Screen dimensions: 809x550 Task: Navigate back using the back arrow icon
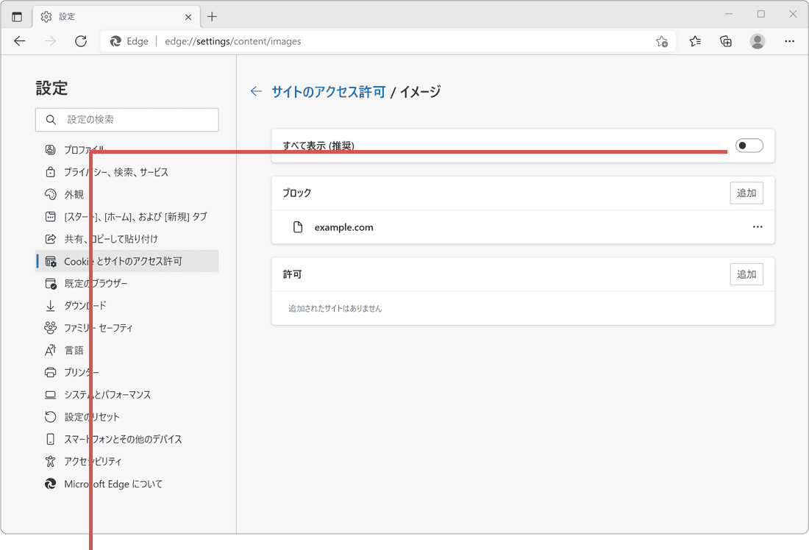[x=19, y=41]
